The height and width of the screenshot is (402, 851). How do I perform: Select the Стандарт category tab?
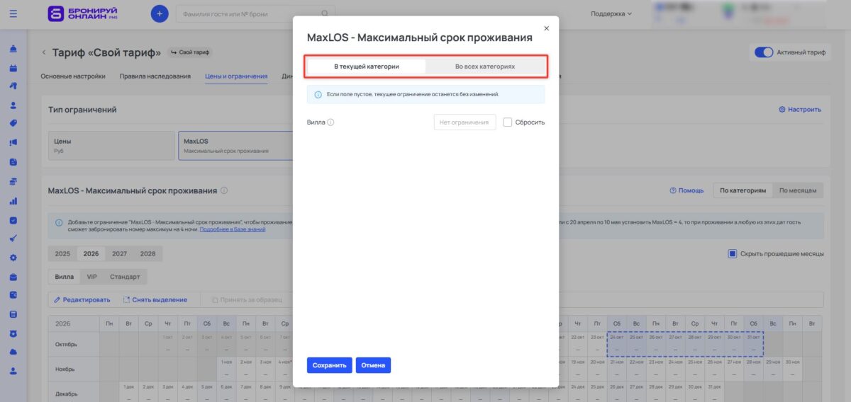click(125, 277)
